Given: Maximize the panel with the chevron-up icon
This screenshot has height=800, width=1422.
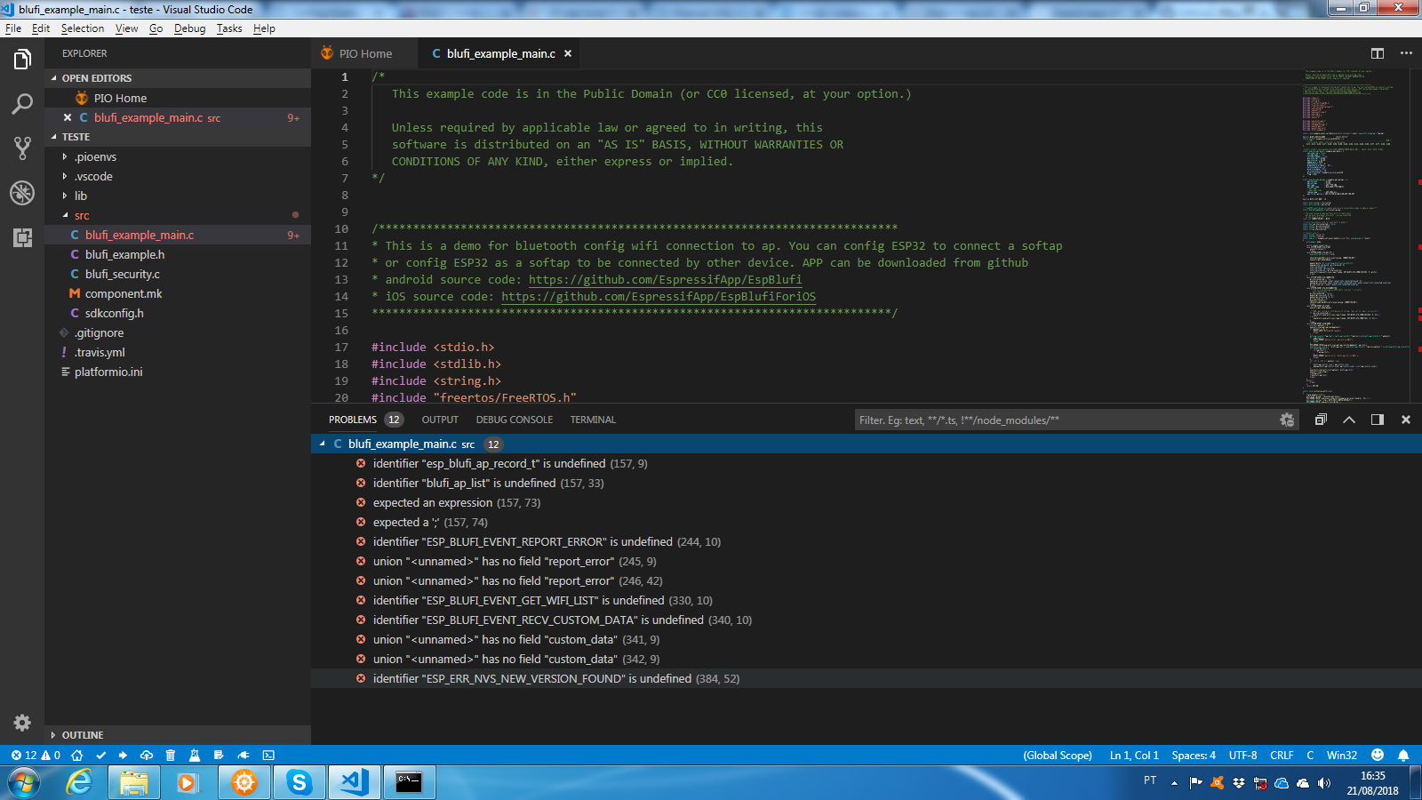Looking at the screenshot, I should point(1349,420).
